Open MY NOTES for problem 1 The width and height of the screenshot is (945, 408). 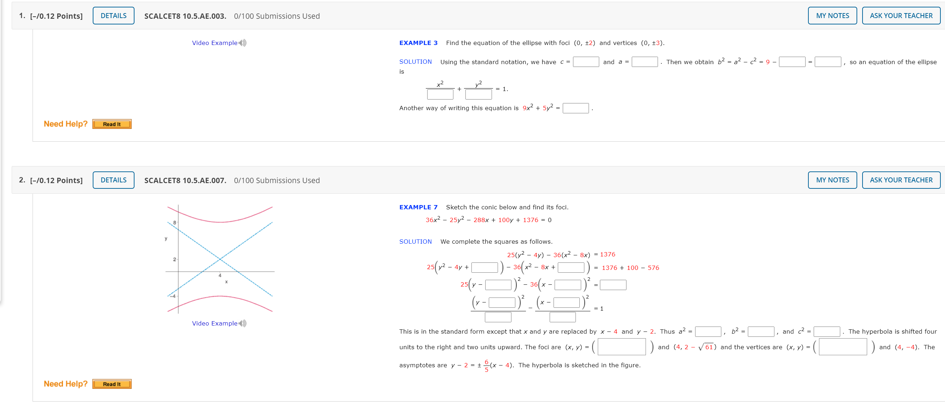pyautogui.click(x=832, y=16)
